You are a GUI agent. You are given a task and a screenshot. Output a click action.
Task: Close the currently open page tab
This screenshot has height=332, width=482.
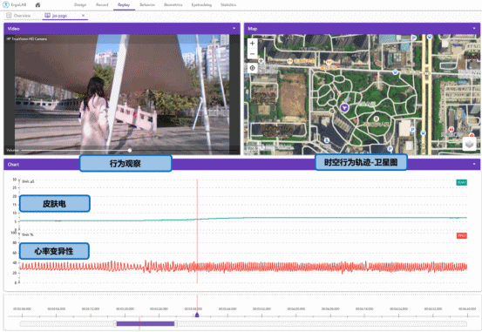tap(83, 16)
